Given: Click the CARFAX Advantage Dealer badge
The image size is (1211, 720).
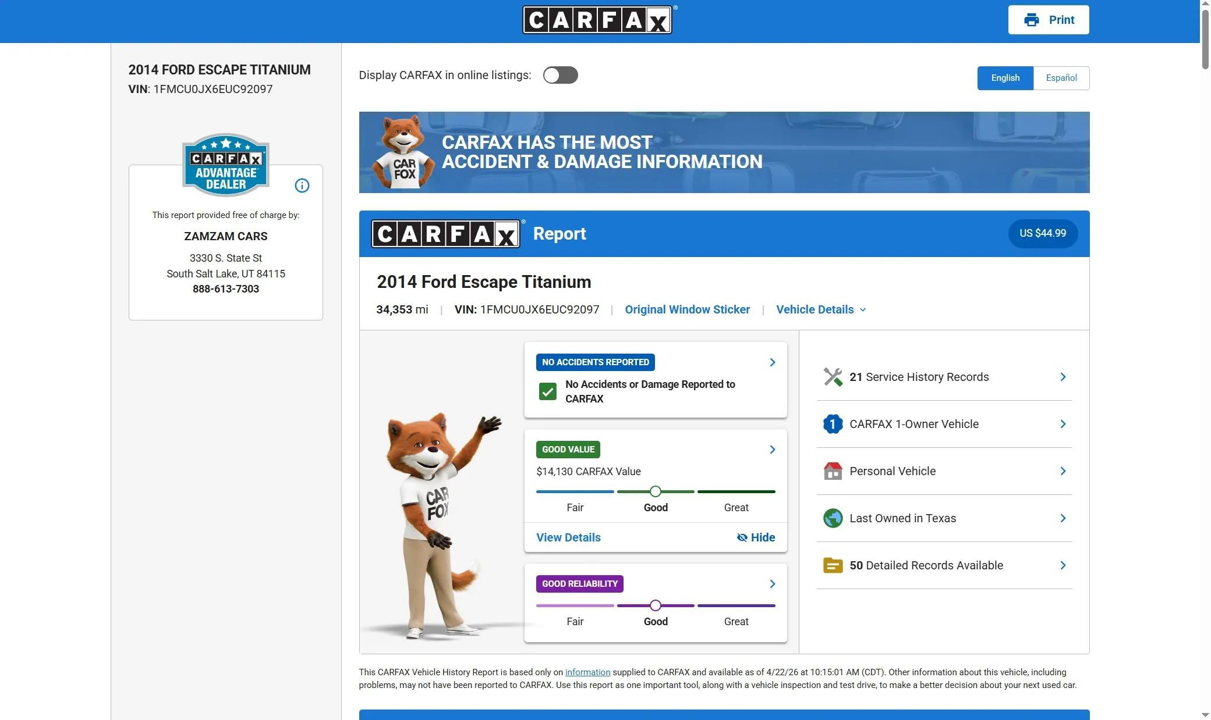Looking at the screenshot, I should (225, 165).
